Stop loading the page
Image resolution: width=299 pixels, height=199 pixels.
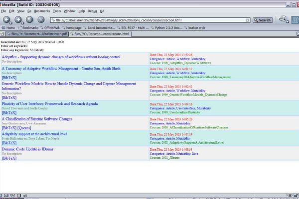[x=40, y=20]
